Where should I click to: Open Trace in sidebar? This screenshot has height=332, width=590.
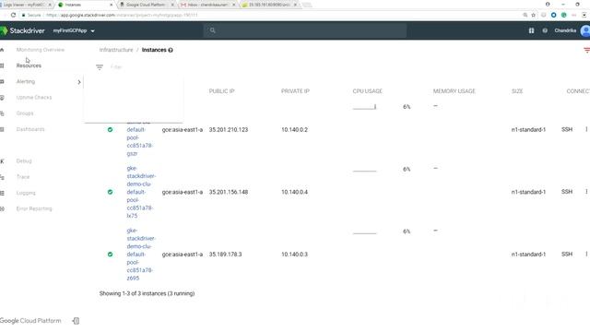coord(22,176)
